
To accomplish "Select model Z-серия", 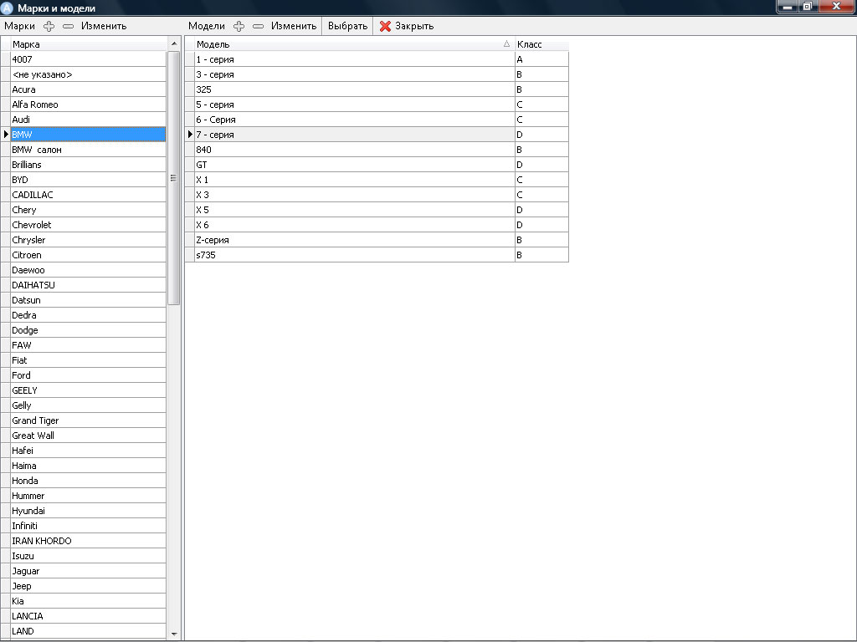I will click(x=354, y=240).
